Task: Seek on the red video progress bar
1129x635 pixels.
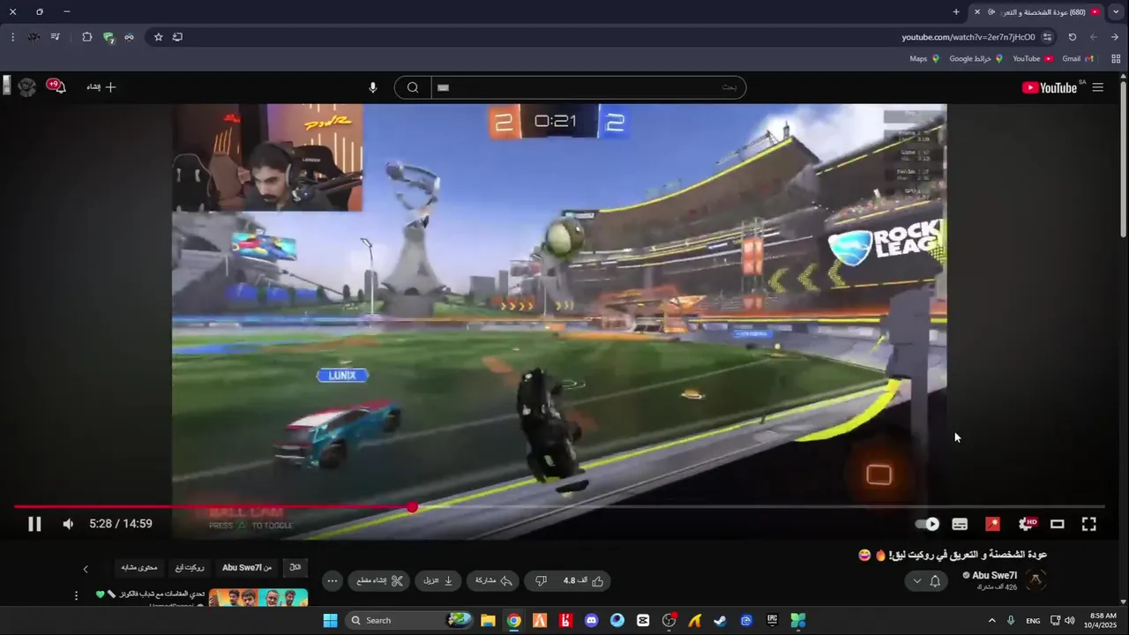Action: point(213,506)
